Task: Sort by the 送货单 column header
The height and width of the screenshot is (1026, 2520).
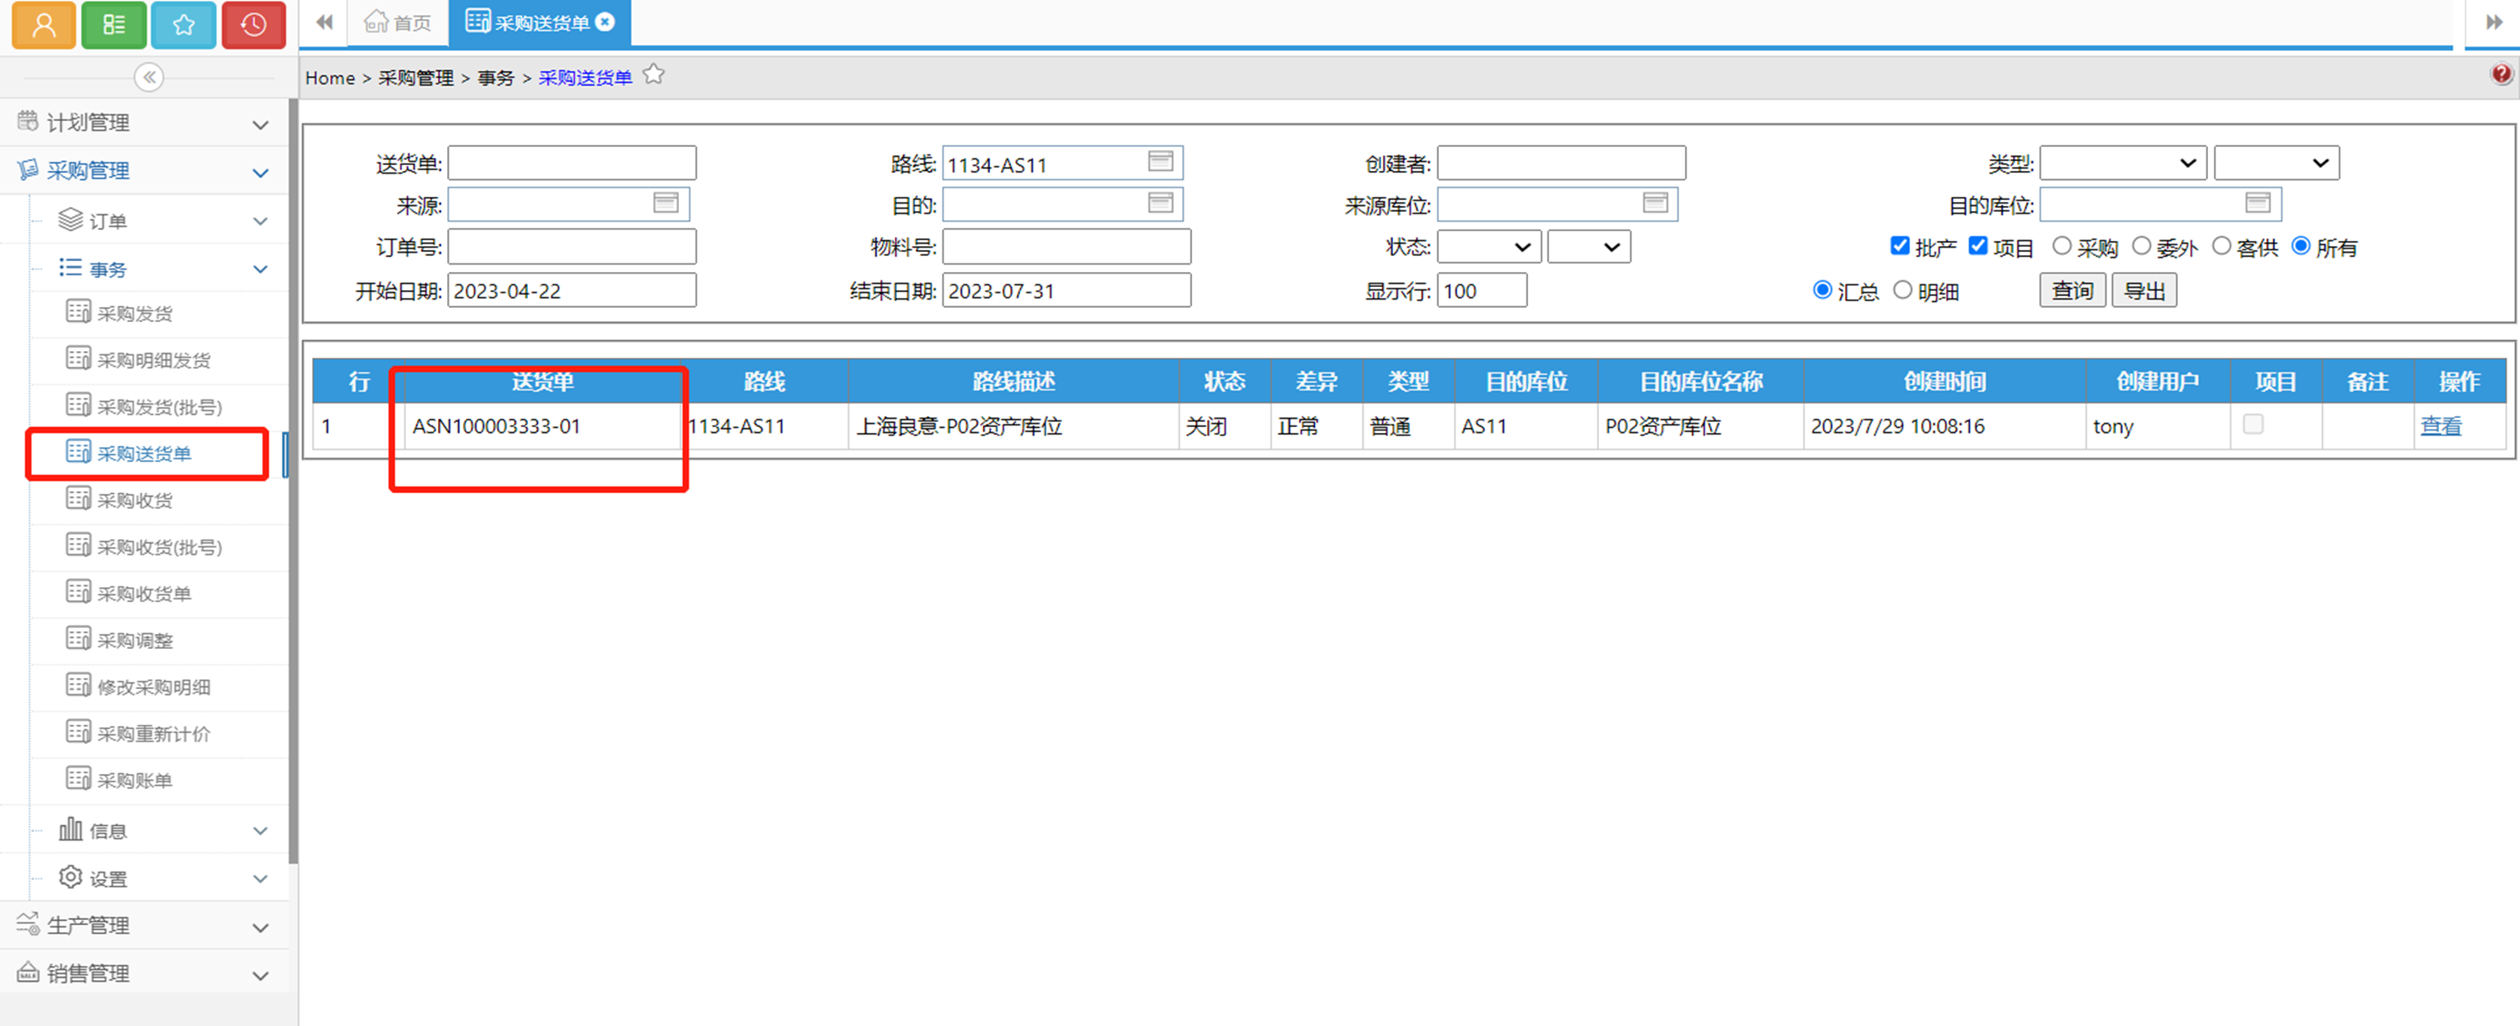Action: coord(543,380)
